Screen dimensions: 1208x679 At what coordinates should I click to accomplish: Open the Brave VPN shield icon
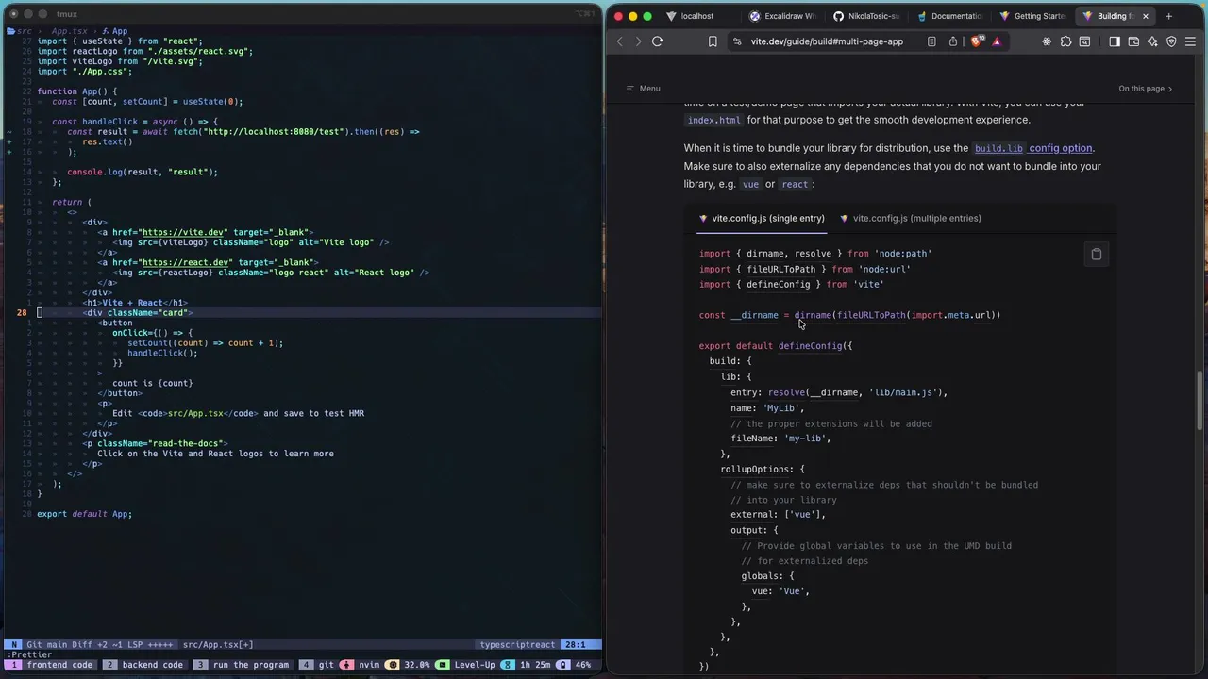click(1172, 41)
